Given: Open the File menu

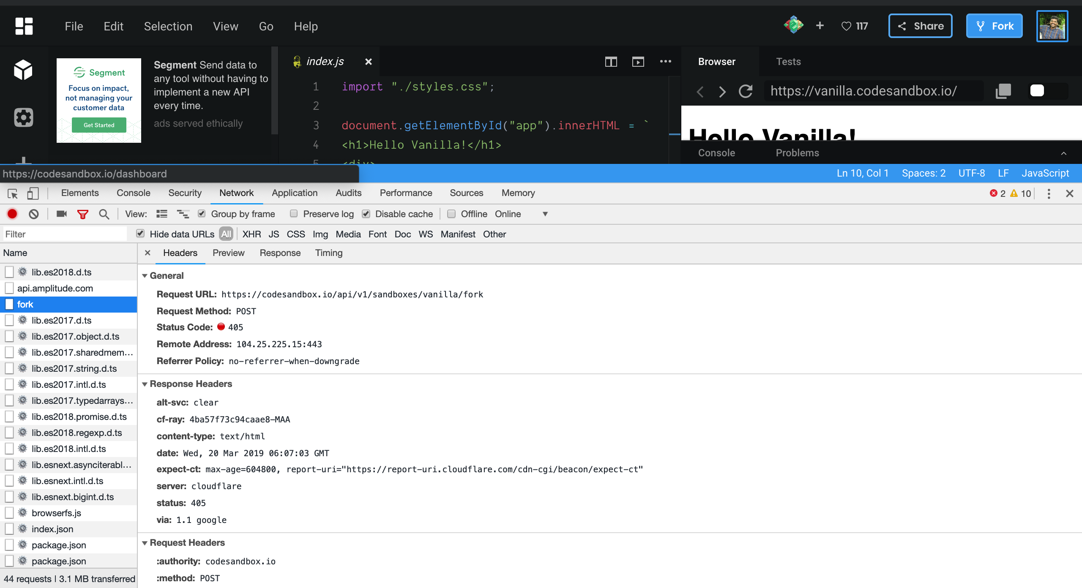Looking at the screenshot, I should [74, 26].
